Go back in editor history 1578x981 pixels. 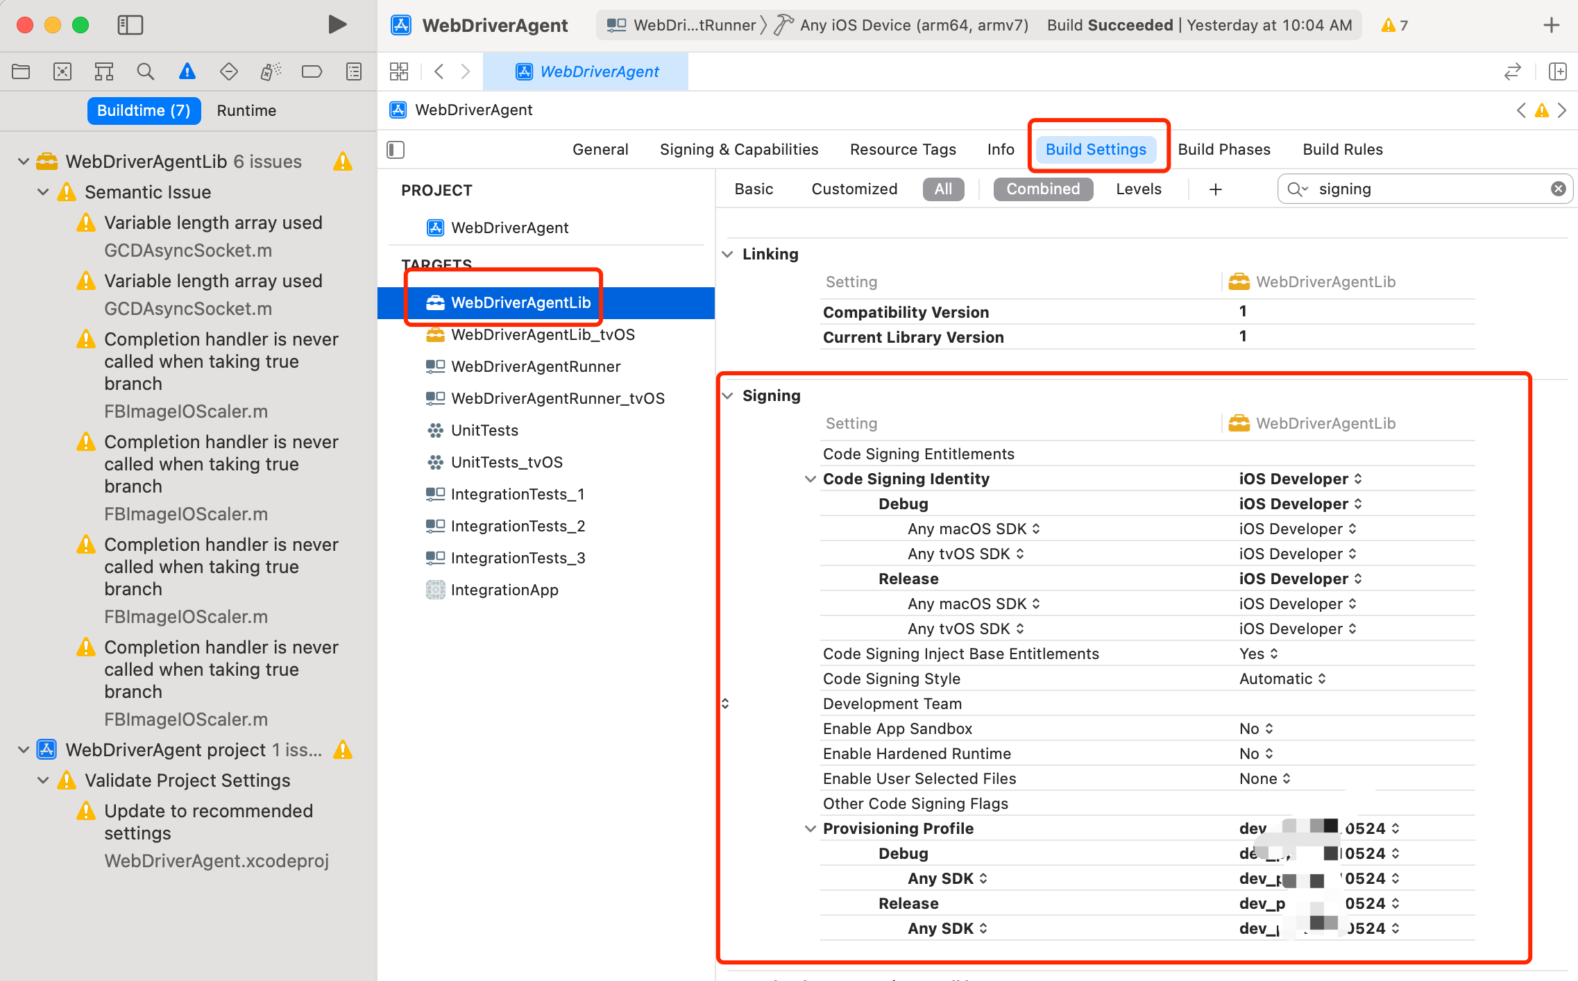tap(439, 71)
